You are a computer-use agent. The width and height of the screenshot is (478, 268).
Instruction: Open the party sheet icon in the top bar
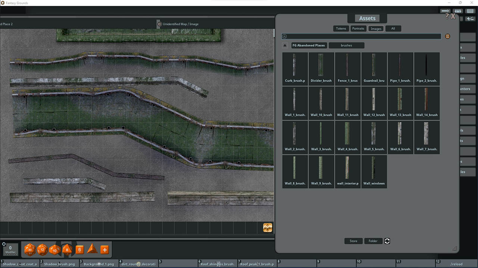click(458, 11)
